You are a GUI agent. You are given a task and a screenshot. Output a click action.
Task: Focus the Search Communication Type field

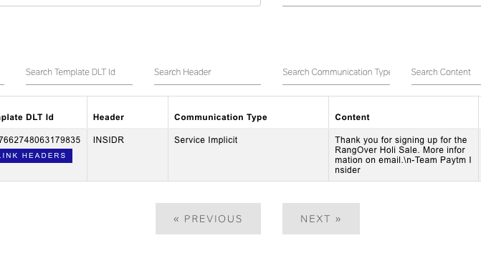tap(336, 72)
